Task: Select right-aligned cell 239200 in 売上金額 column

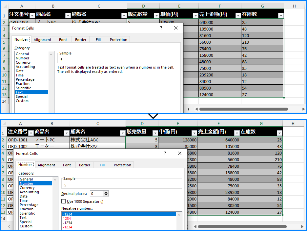Action: pyautogui.click(x=218, y=192)
